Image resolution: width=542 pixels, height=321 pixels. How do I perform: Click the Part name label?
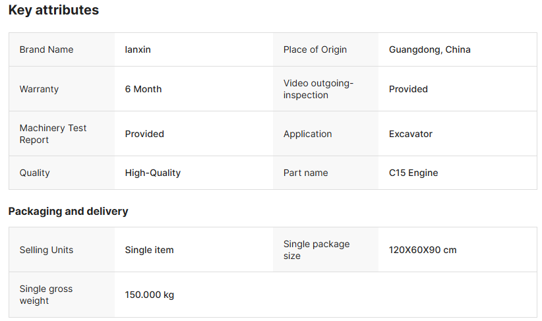(305, 173)
